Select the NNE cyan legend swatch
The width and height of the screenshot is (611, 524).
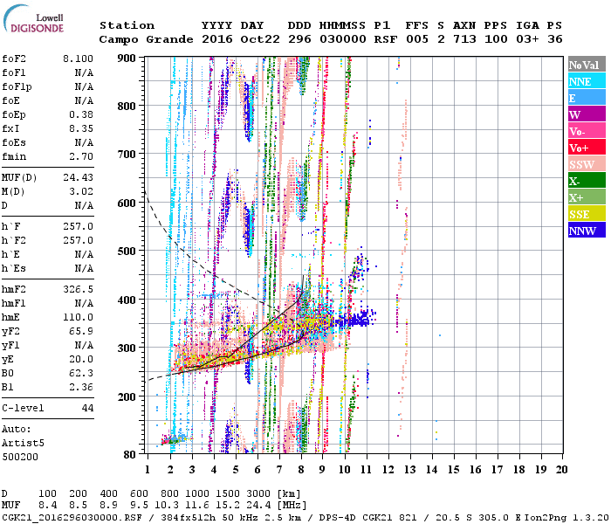tap(587, 81)
